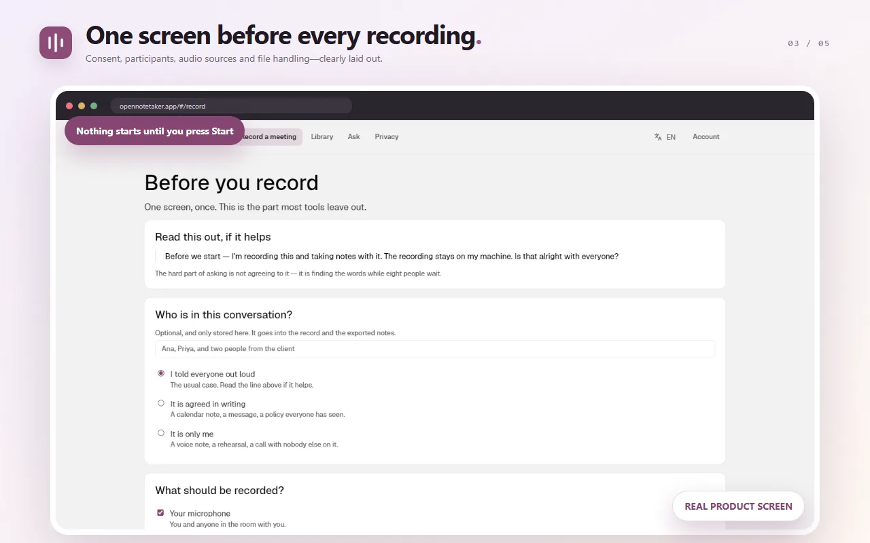This screenshot has height=543, width=870.
Task: Open the Ask tab
Action: [354, 136]
